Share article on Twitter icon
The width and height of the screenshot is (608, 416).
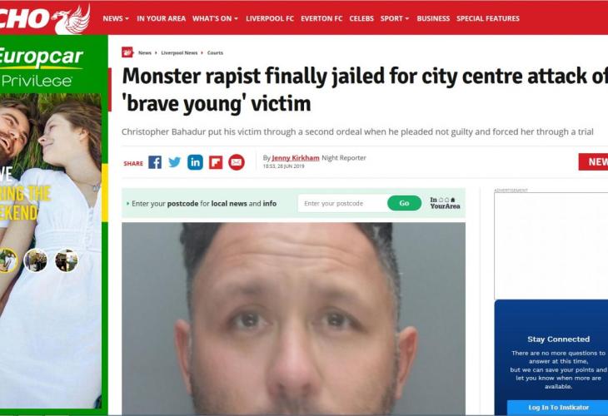tap(175, 162)
